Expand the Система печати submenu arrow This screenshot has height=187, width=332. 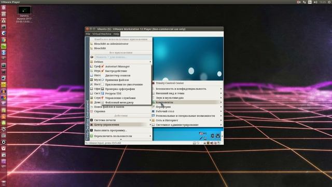pos(150,120)
